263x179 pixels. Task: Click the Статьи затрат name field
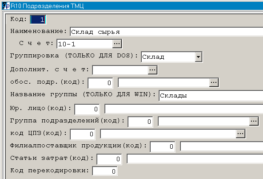pyautogui.click(x=195, y=159)
